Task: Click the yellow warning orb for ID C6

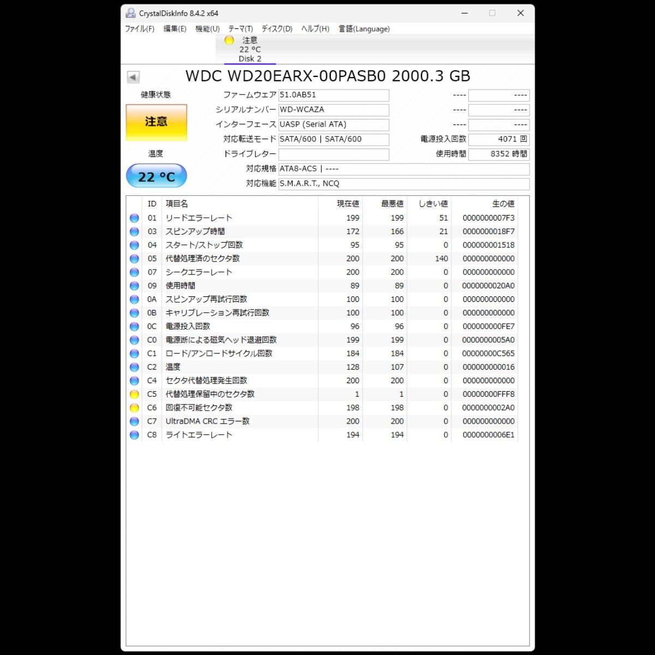Action: coord(134,408)
